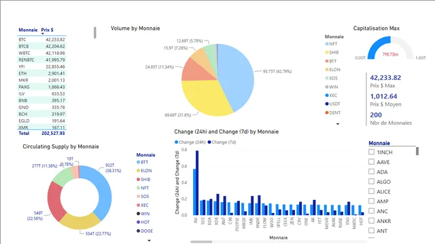This screenshot has width=435, height=244.
Task: Click WIN in Circulating Supply legend
Action: point(143,213)
